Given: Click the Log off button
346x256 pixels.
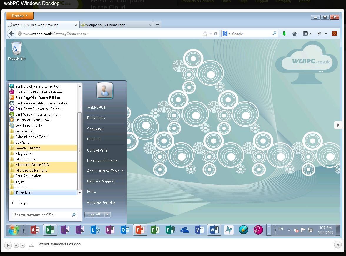Looking at the screenshot, I should (x=94, y=215).
